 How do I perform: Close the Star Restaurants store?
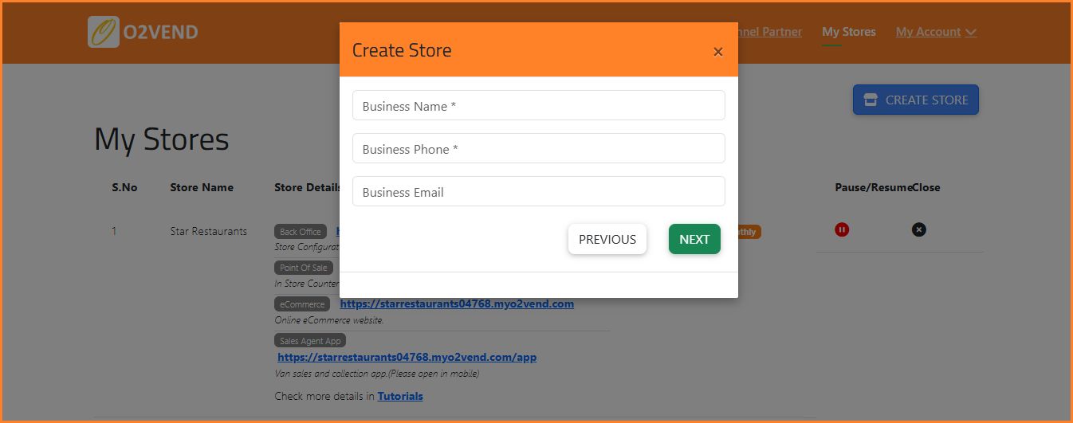[x=919, y=229]
